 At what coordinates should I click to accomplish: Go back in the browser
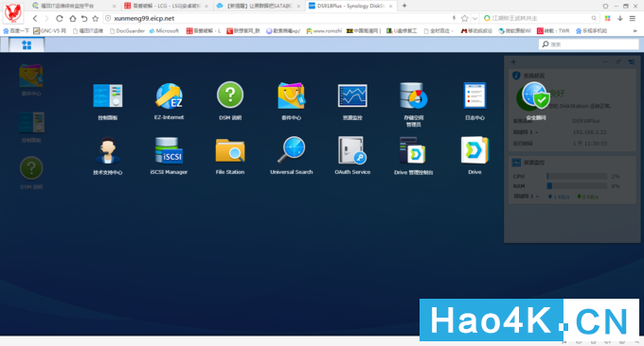(35, 19)
